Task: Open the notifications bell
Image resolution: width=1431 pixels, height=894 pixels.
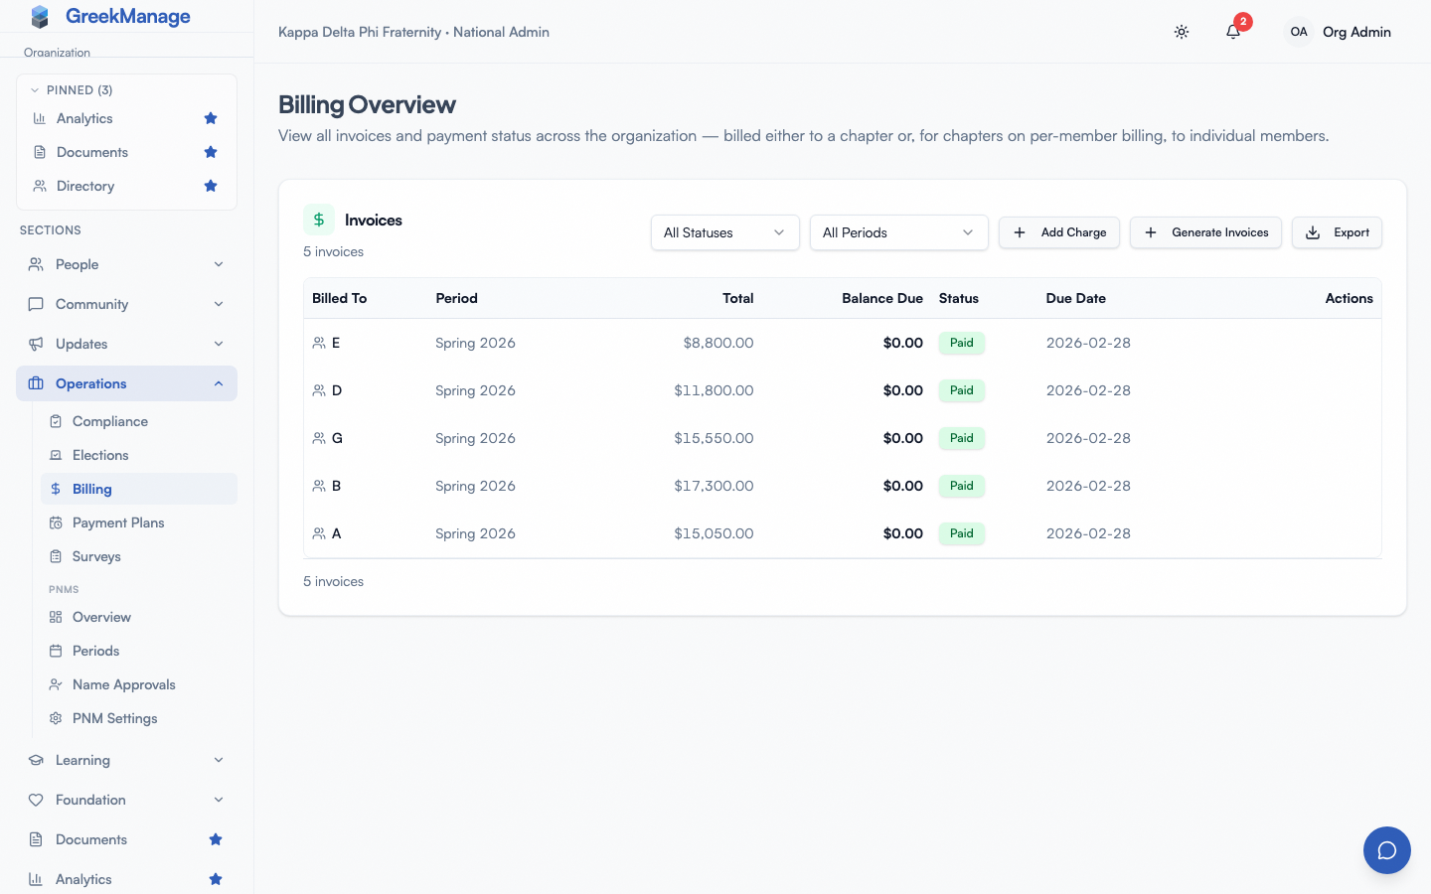Action: tap(1233, 32)
